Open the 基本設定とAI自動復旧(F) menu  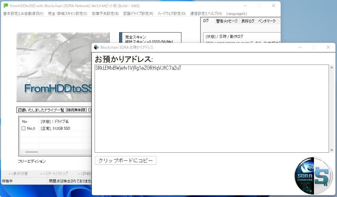[23, 13]
